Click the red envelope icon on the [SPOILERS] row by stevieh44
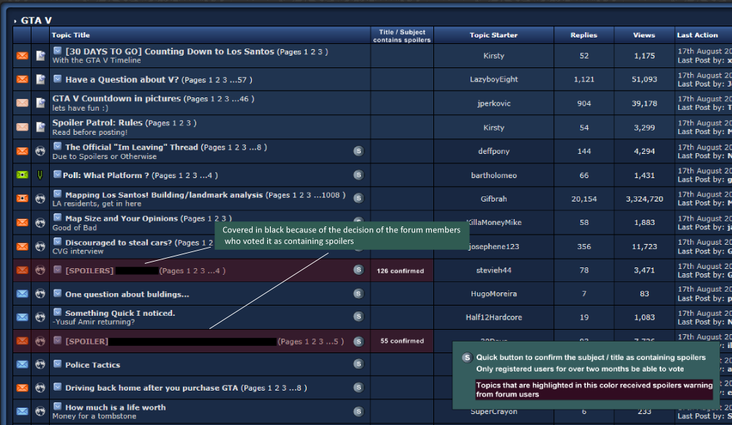 [x=22, y=270]
